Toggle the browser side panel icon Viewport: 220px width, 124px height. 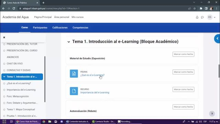coord(206,8)
